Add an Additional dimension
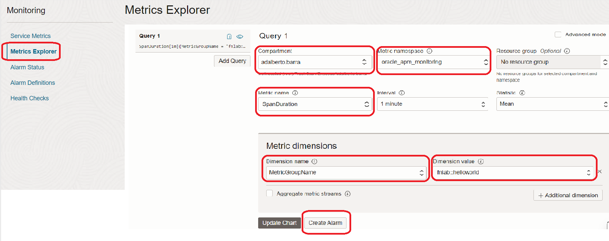The image size is (609, 241). (x=568, y=195)
